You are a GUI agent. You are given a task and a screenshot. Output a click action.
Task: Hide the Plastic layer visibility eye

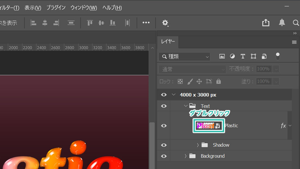[164, 126]
